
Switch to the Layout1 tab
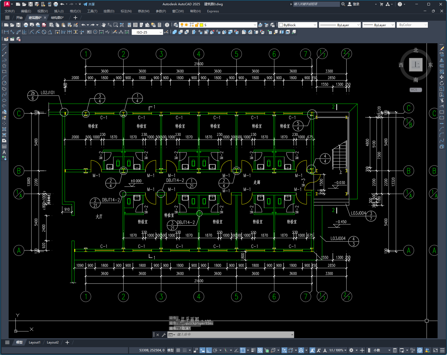tap(35, 342)
